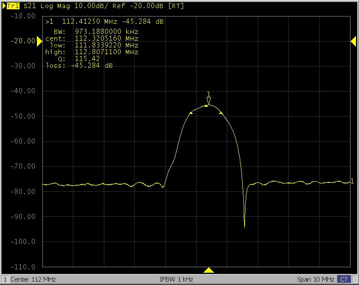Open the S21 measurement parameter selection

[29, 6]
